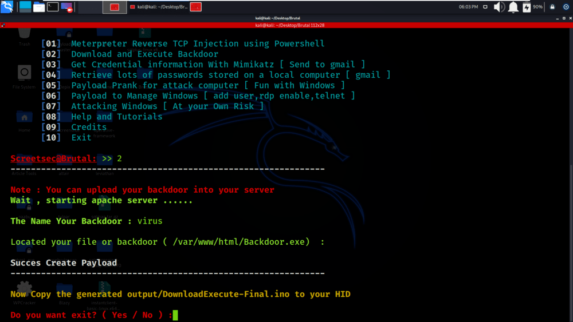The height and width of the screenshot is (322, 573).
Task: Click the '[09] Credits' line
Action: (74, 128)
